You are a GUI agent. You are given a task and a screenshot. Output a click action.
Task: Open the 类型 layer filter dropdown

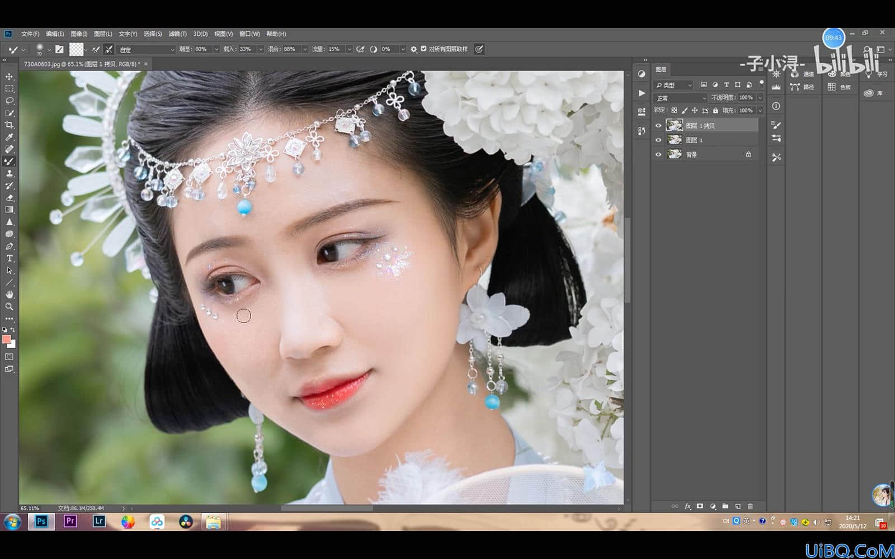coord(674,85)
